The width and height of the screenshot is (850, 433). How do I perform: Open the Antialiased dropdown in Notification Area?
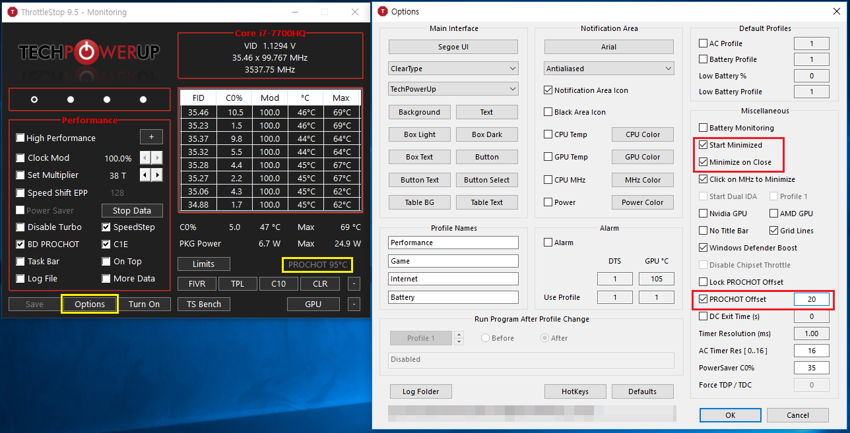608,69
